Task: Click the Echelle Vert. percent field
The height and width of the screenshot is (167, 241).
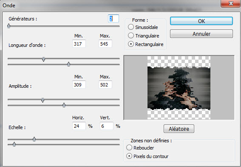Action: pos(107,126)
